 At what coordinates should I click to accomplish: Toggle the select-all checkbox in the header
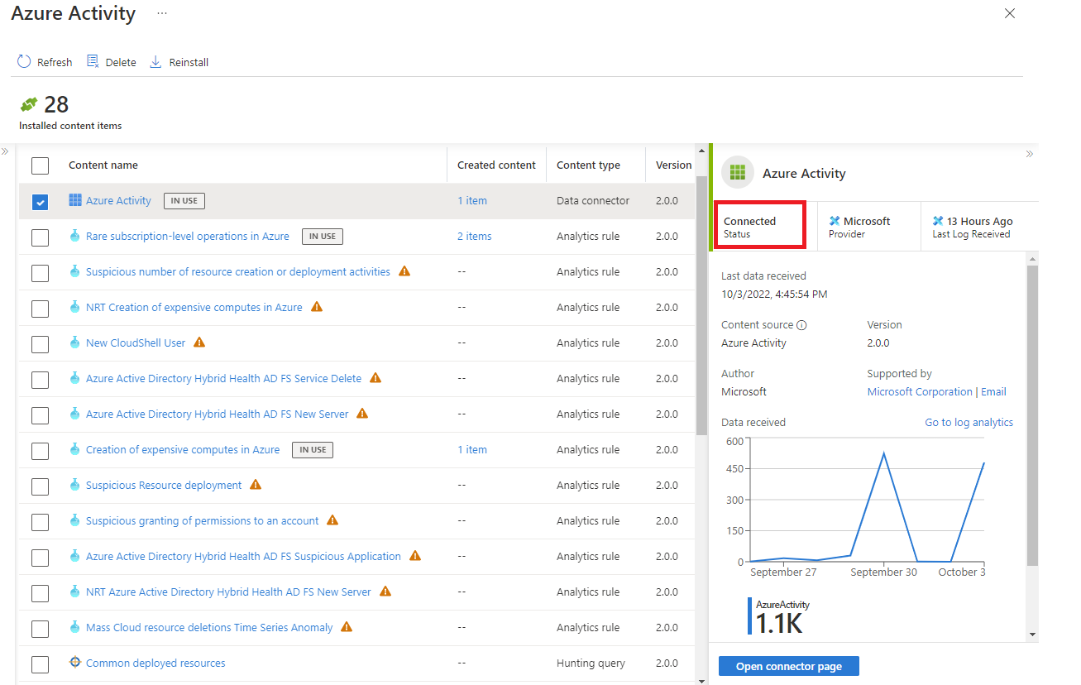(40, 165)
